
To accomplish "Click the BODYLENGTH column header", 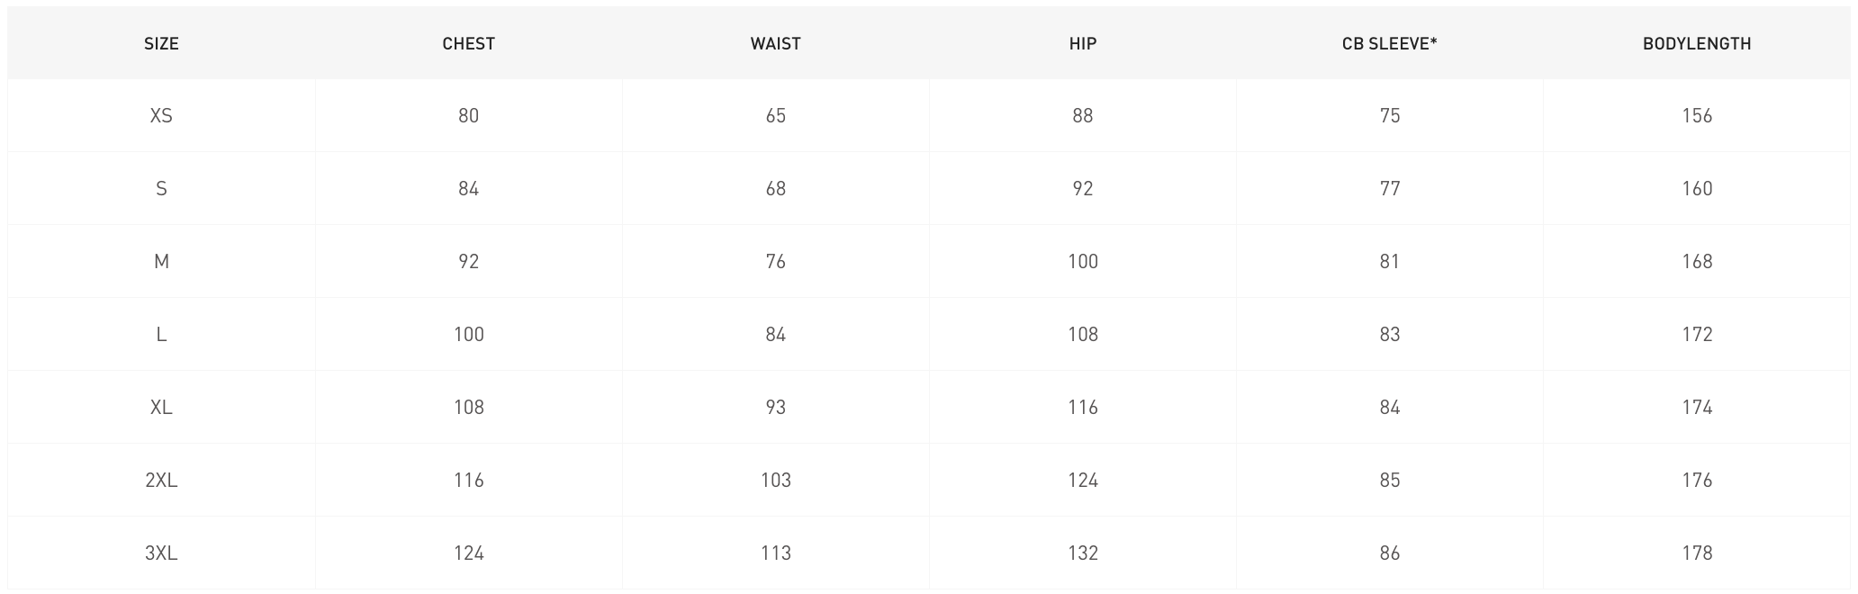I will click(x=1696, y=43).
